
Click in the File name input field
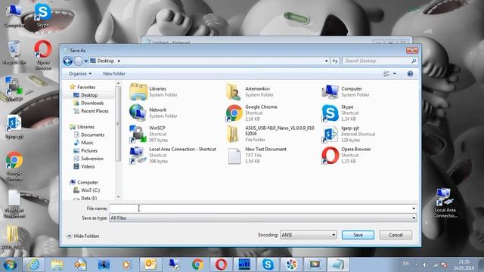pyautogui.click(x=260, y=209)
